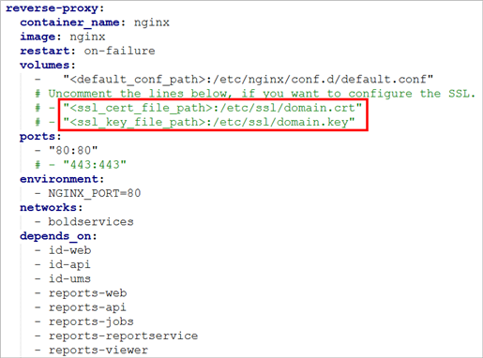Click the 'depends_on:' key
This screenshot has width=483, height=358.
58,236
